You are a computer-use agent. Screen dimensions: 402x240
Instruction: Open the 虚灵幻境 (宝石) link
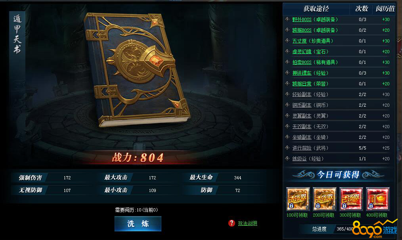pyautogui.click(x=310, y=52)
